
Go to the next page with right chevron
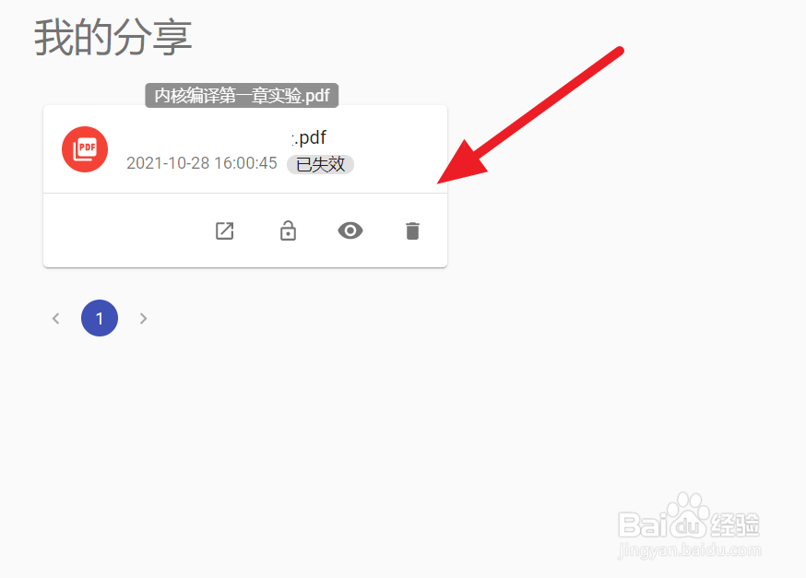144,319
